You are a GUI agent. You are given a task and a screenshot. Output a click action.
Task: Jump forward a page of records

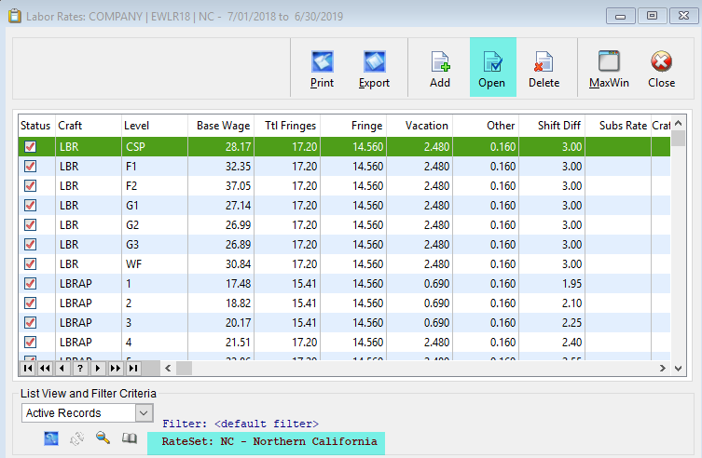tap(115, 369)
